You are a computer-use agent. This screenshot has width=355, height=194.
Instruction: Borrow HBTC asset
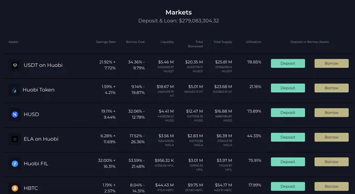pos(332,187)
